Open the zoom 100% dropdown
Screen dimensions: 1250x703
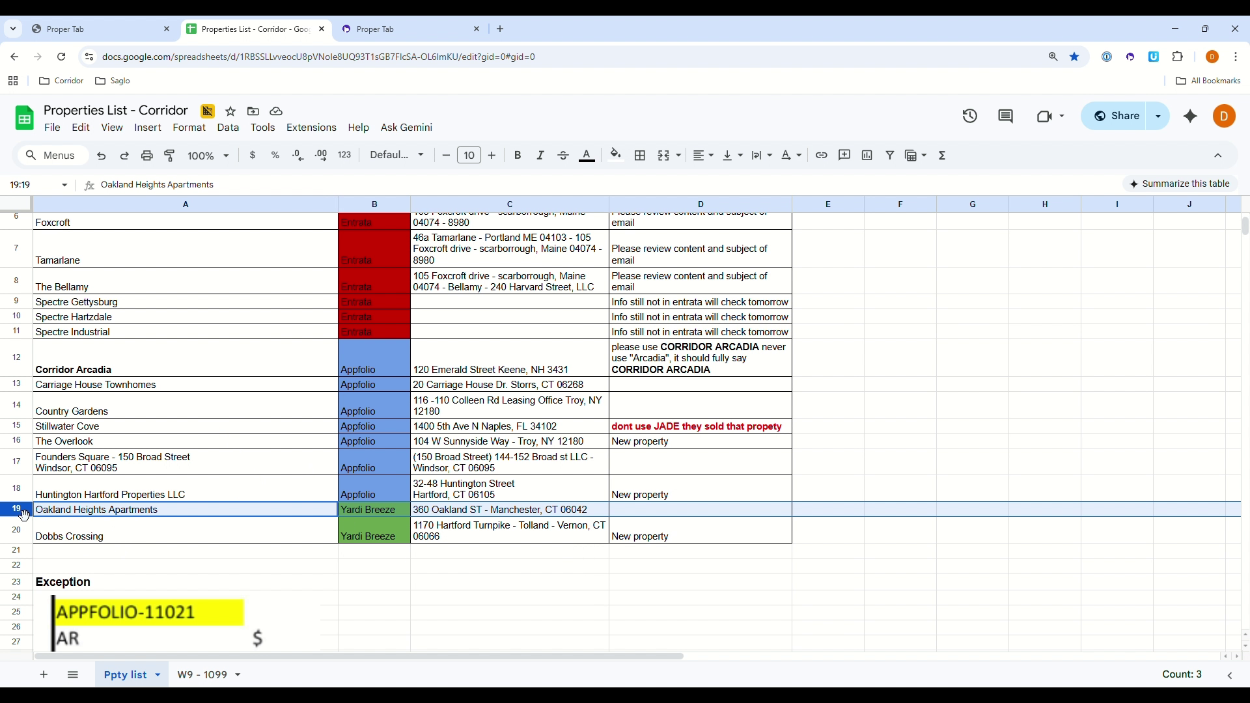coord(208,156)
